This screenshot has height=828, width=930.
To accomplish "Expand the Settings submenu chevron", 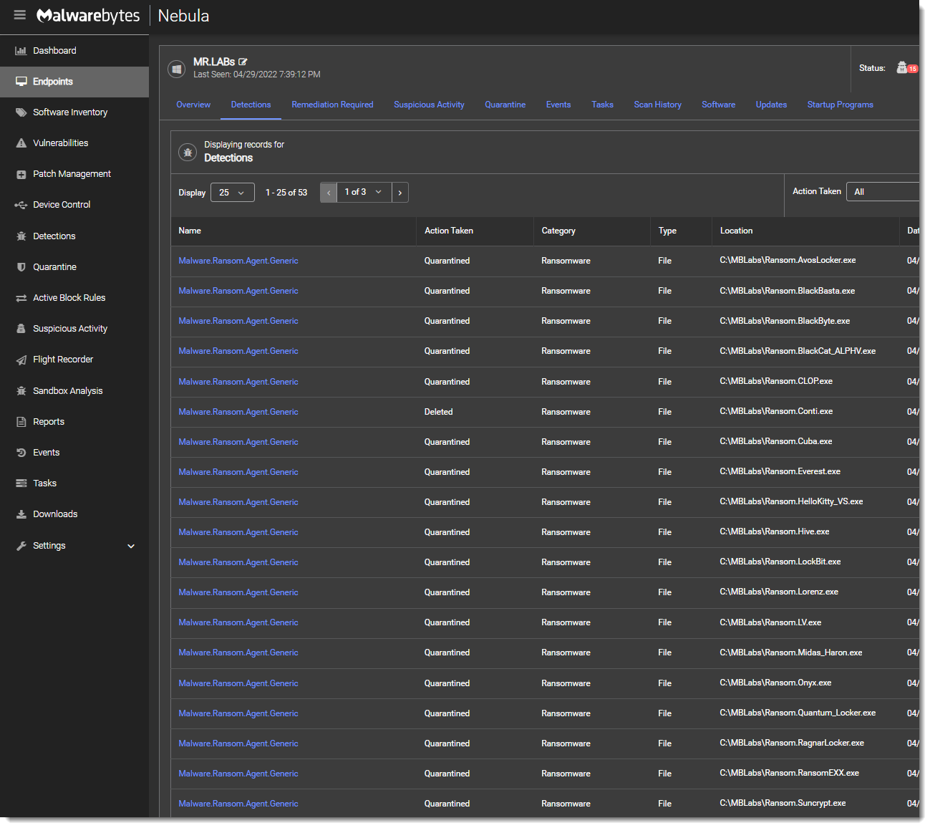I will pos(131,546).
